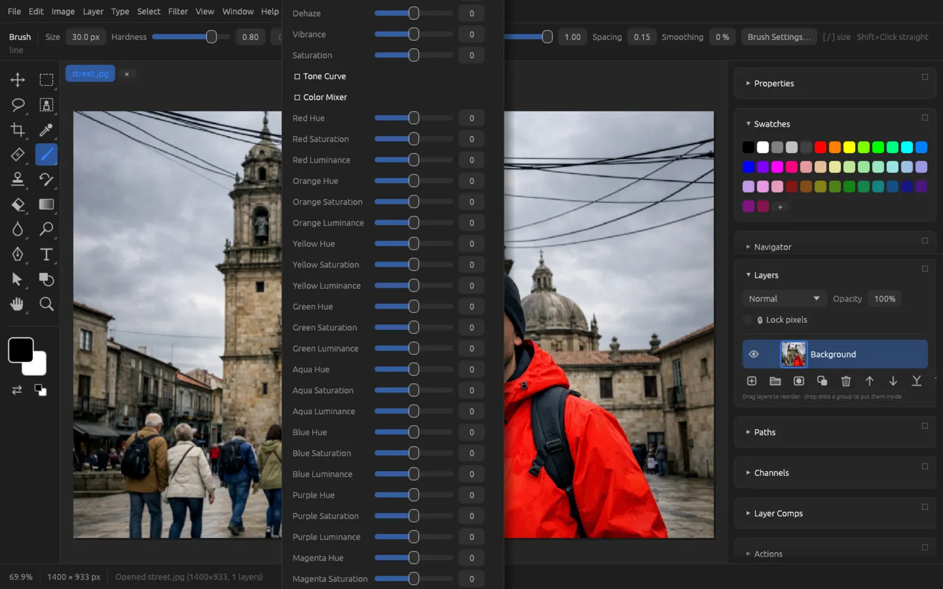Viewport: 943px width, 589px height.
Task: Choose the Hand tool
Action: click(18, 304)
